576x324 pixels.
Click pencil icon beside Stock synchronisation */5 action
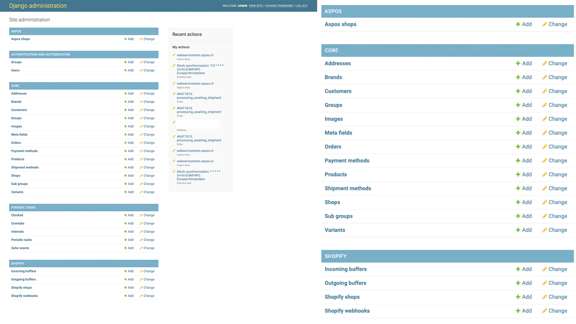click(174, 66)
